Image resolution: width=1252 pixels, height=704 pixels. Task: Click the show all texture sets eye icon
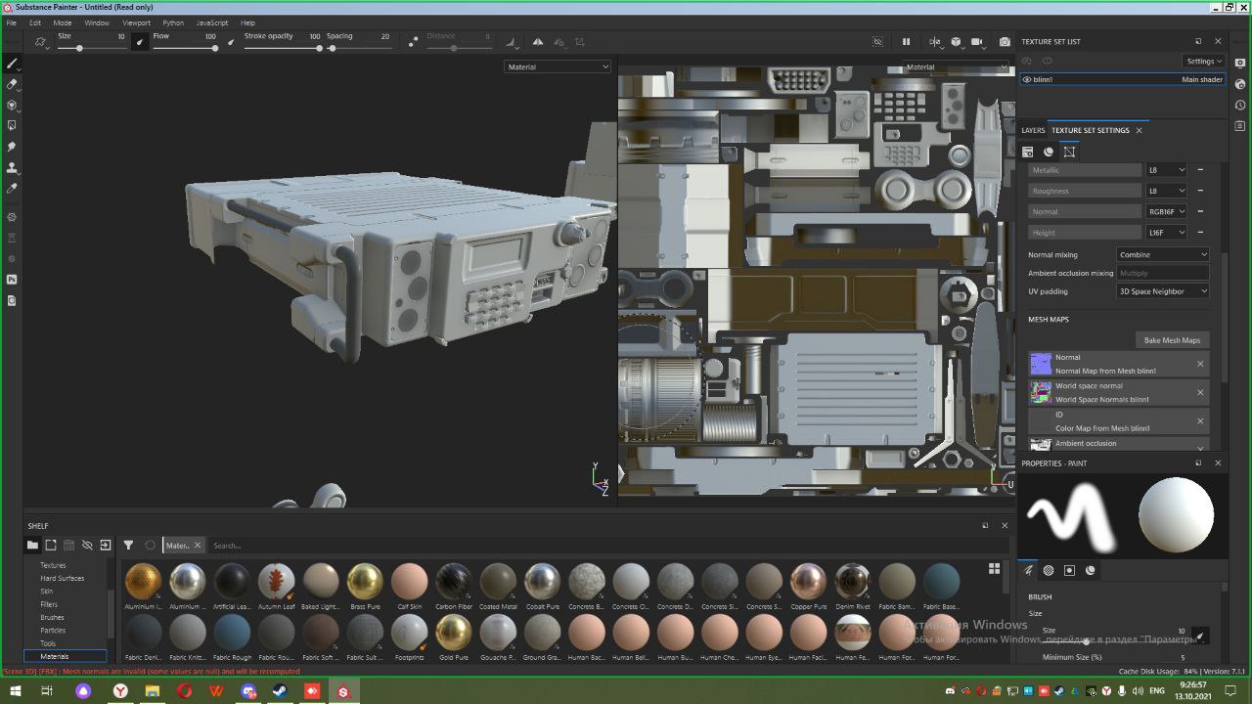[1047, 61]
